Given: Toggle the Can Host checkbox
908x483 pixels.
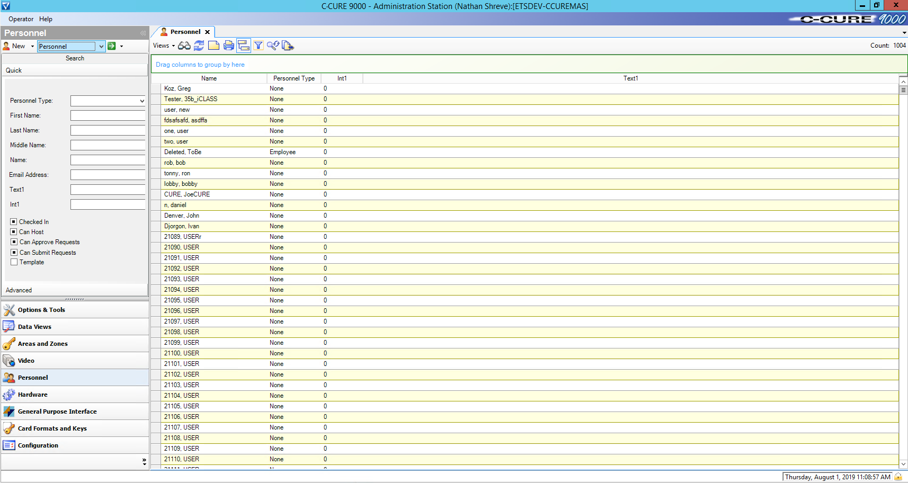Looking at the screenshot, I should coord(14,231).
